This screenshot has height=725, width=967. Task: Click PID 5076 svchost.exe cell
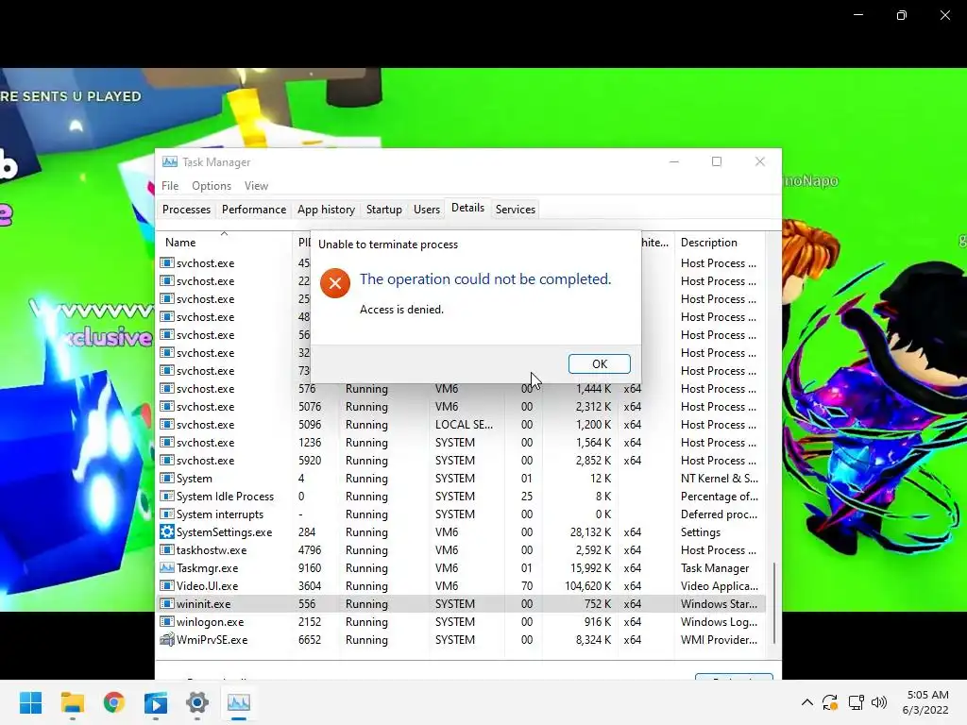click(x=310, y=407)
